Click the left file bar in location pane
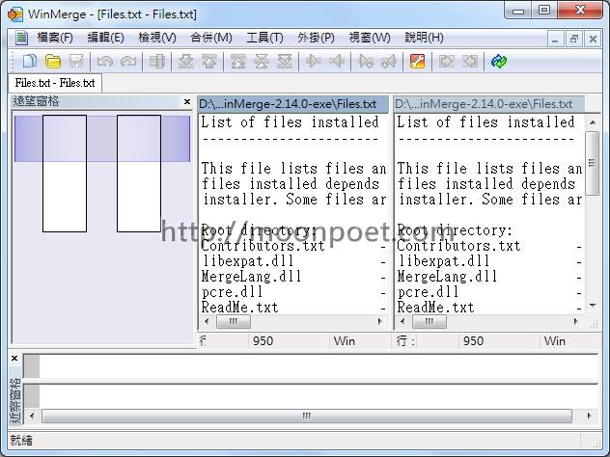610x457 pixels. click(65, 174)
